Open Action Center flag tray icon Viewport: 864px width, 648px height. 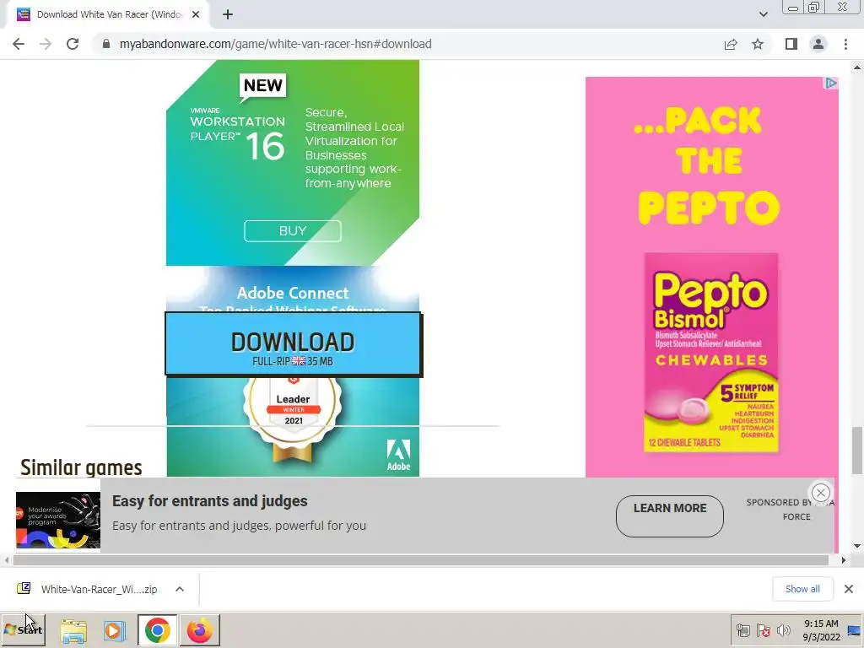tap(763, 630)
